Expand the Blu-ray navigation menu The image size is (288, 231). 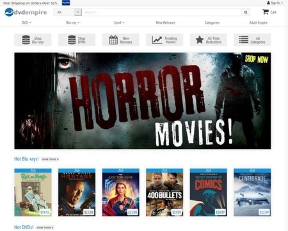pos(73,22)
